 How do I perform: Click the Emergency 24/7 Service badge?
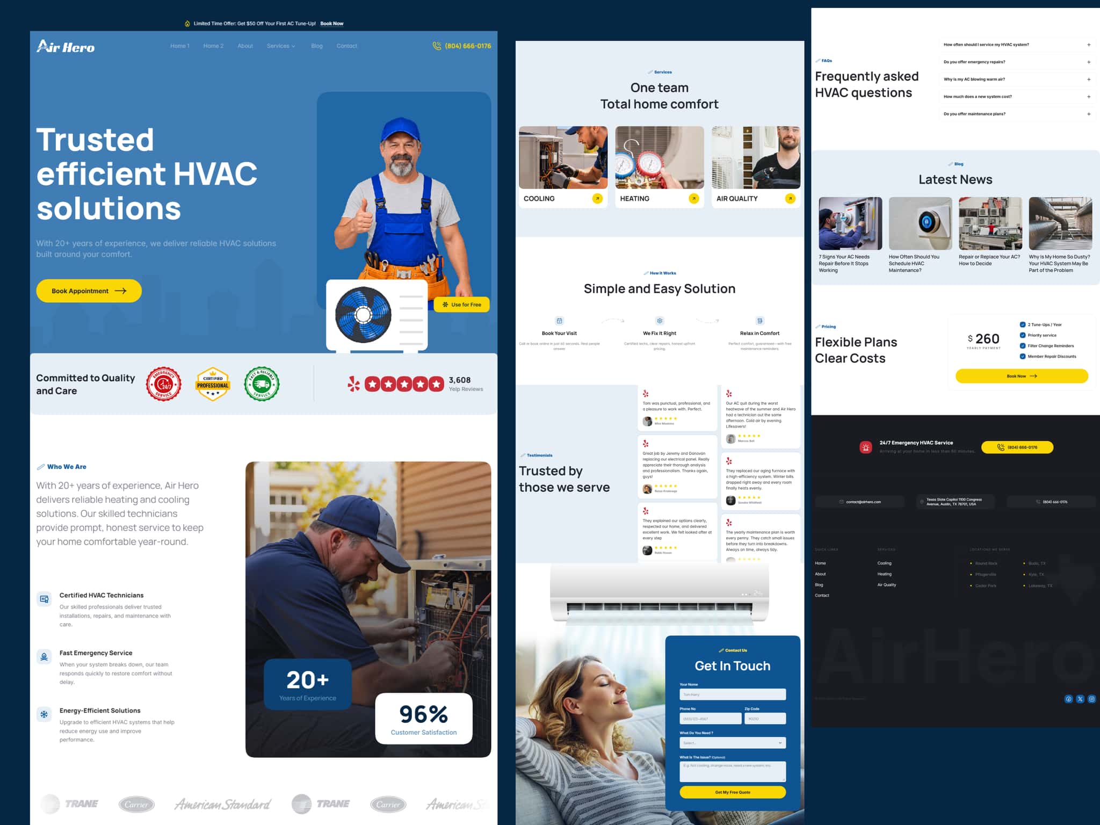[x=163, y=384]
